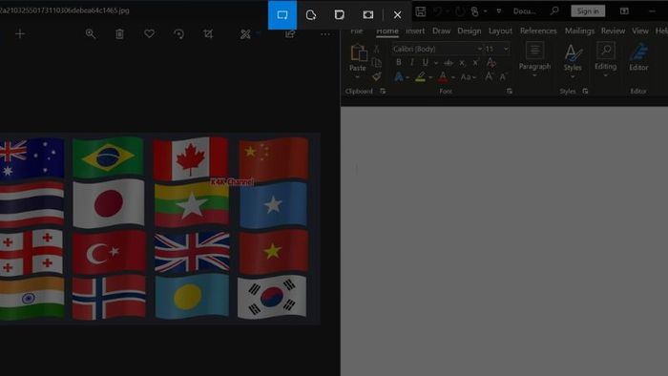
Task: Decrease font size with Shrink Font icon
Action: pos(503,77)
